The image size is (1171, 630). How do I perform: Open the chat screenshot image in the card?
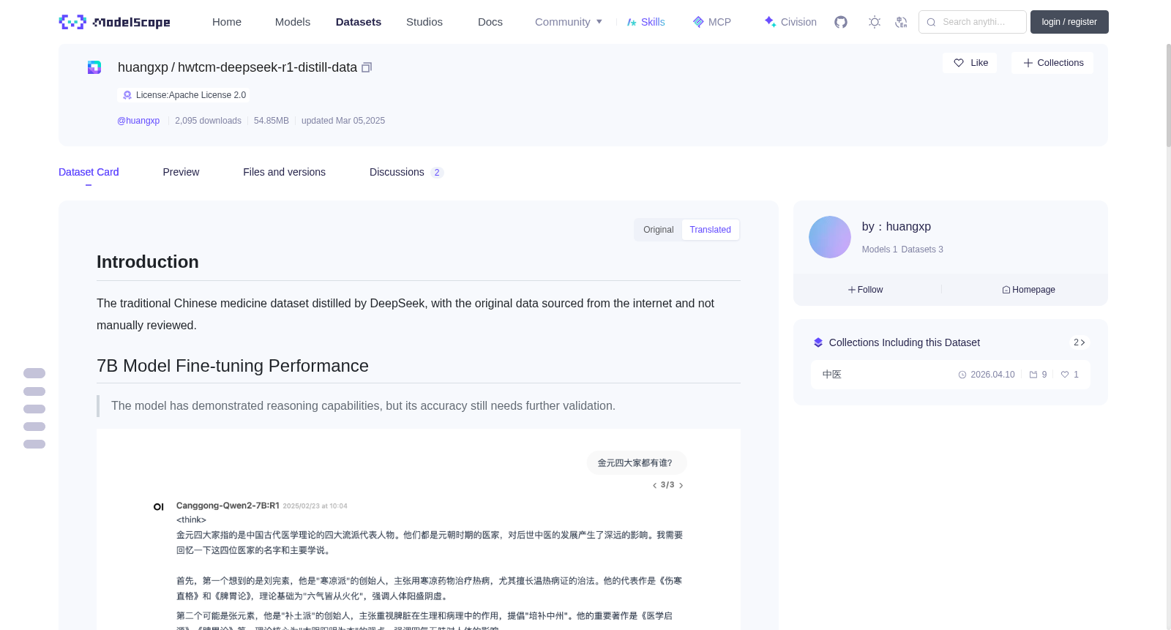[419, 529]
